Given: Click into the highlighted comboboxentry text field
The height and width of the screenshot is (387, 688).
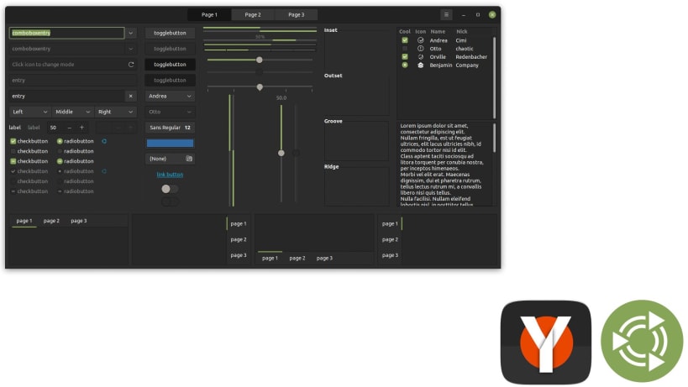Looking at the screenshot, I should pos(66,33).
